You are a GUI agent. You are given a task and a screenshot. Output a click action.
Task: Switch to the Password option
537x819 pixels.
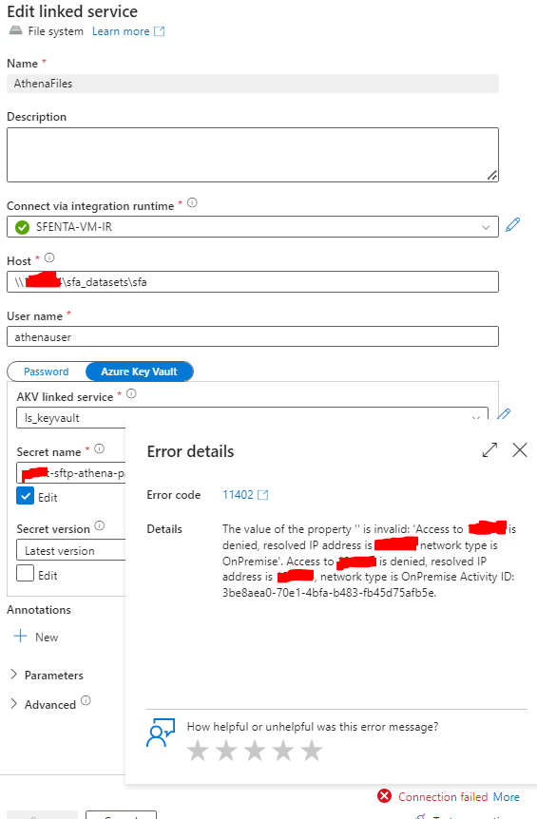click(x=47, y=371)
